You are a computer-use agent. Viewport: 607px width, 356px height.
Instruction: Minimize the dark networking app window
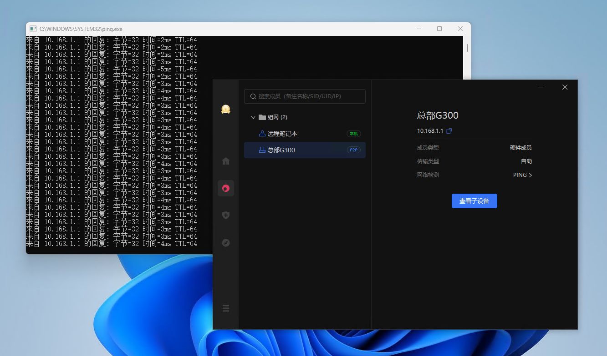(x=541, y=87)
